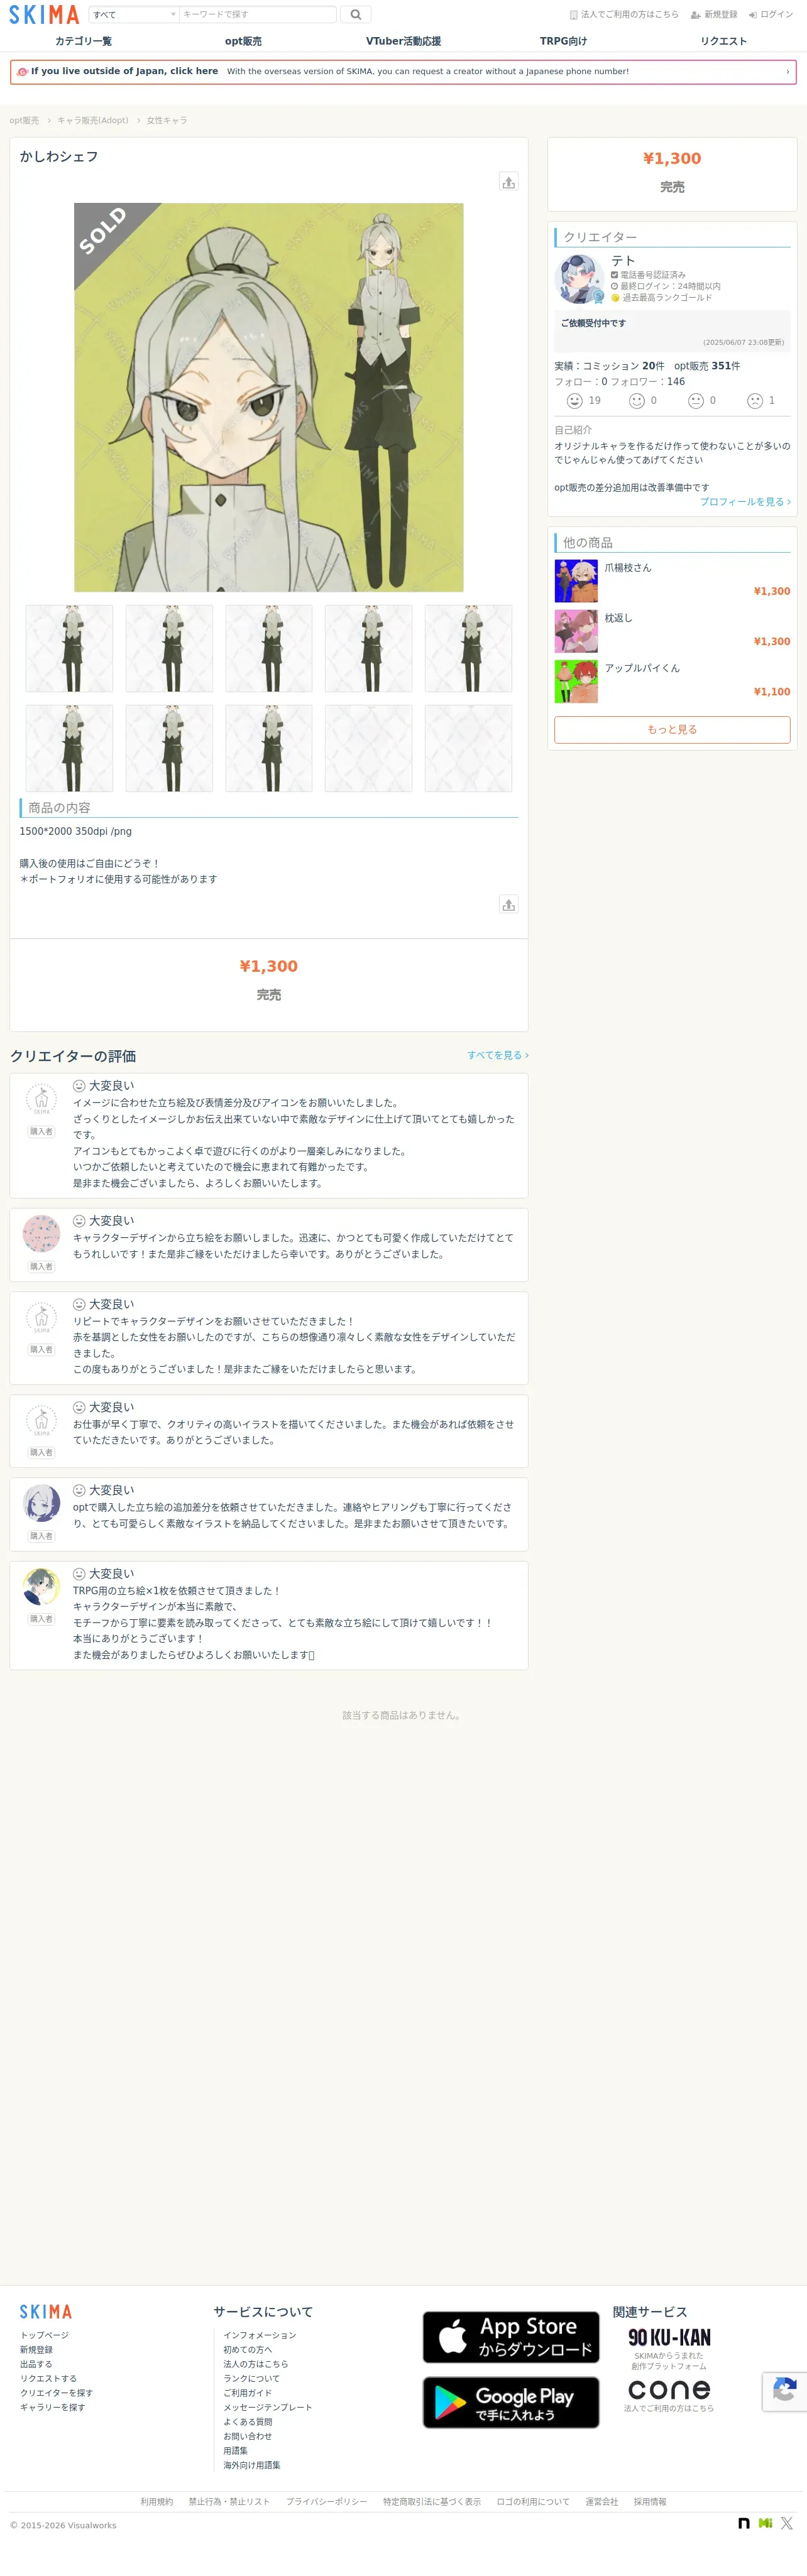Click the 90 KU-KAN logo
This screenshot has height=2576, width=807.
pyautogui.click(x=669, y=2337)
